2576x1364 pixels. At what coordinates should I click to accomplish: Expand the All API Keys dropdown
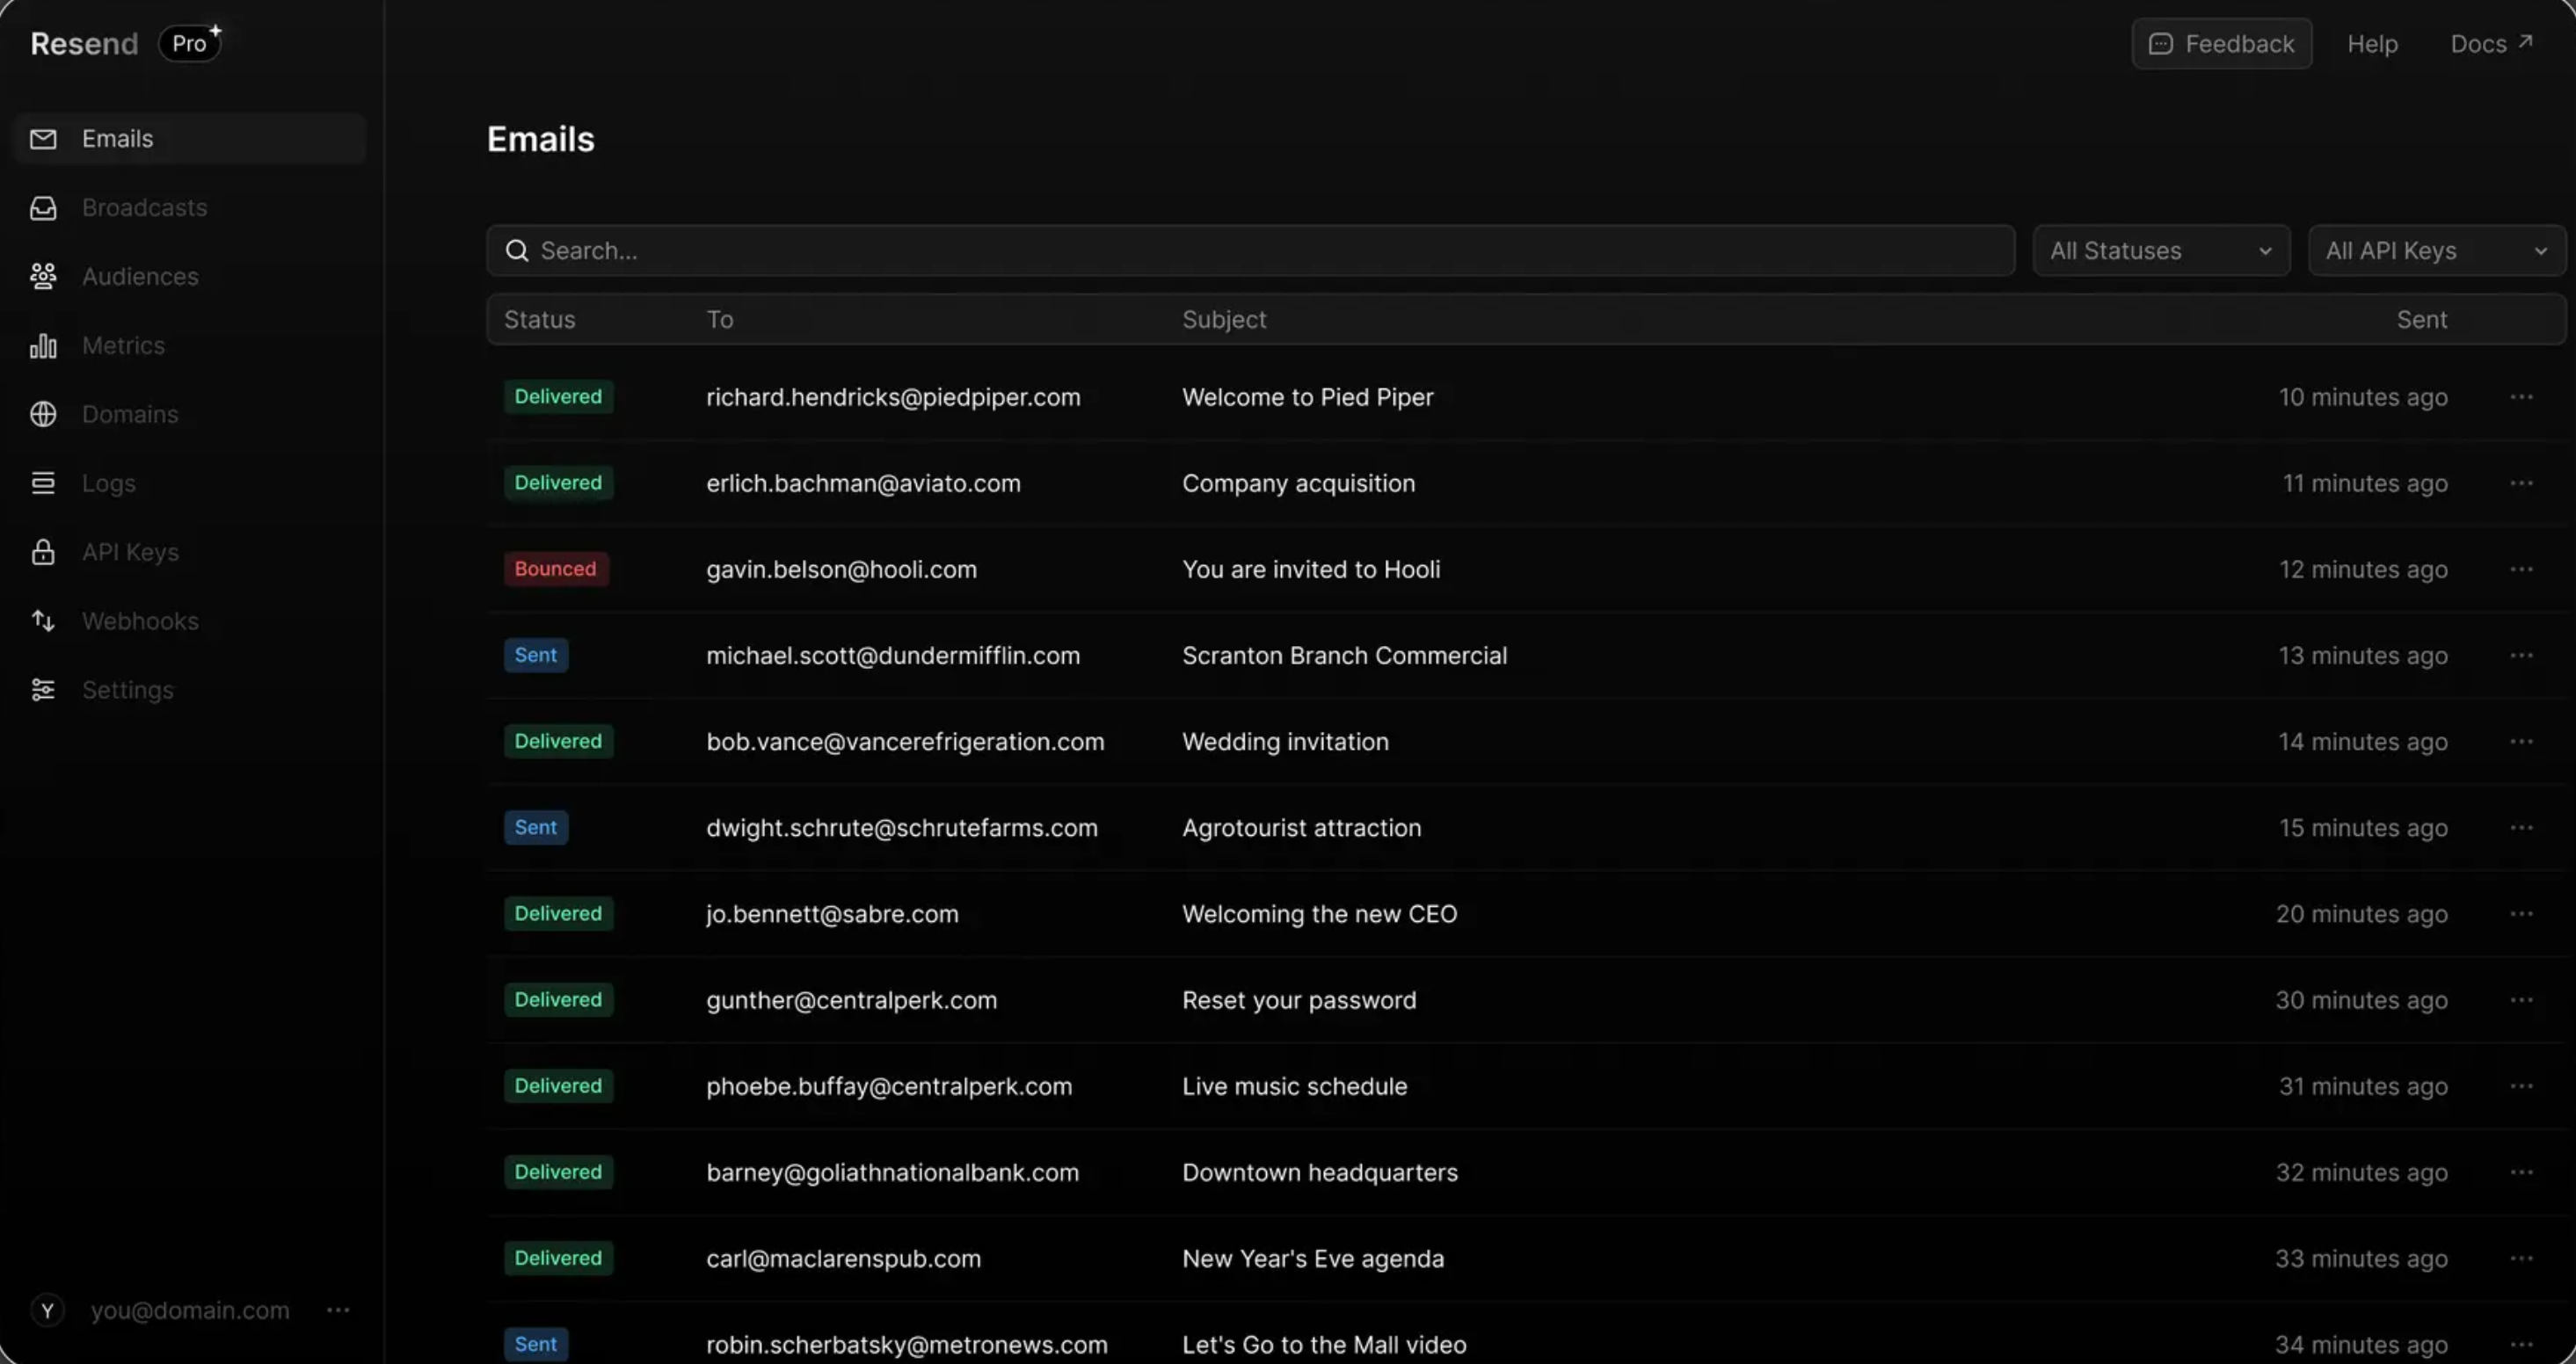(x=2436, y=251)
